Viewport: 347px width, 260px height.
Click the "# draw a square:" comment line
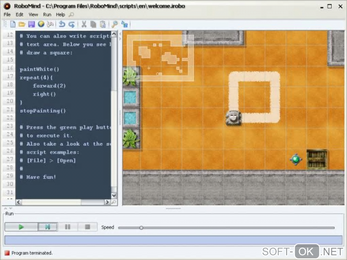point(46,53)
